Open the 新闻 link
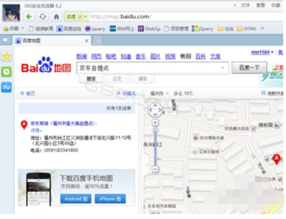 click(x=82, y=56)
